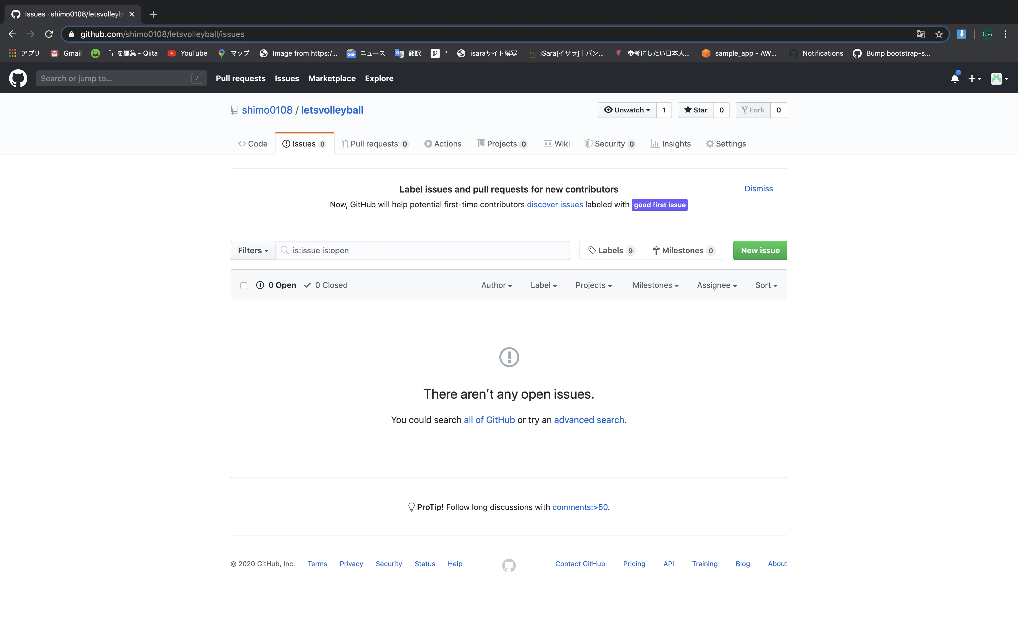Image resolution: width=1018 pixels, height=636 pixels.
Task: Expand the Sort dropdown
Action: pyautogui.click(x=766, y=285)
